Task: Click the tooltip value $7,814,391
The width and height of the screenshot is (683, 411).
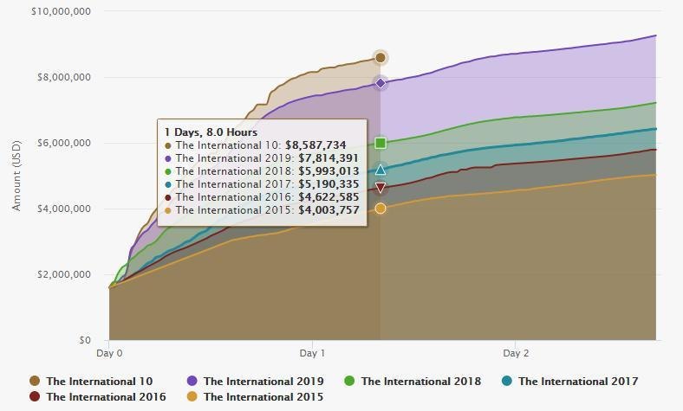Action: click(328, 158)
